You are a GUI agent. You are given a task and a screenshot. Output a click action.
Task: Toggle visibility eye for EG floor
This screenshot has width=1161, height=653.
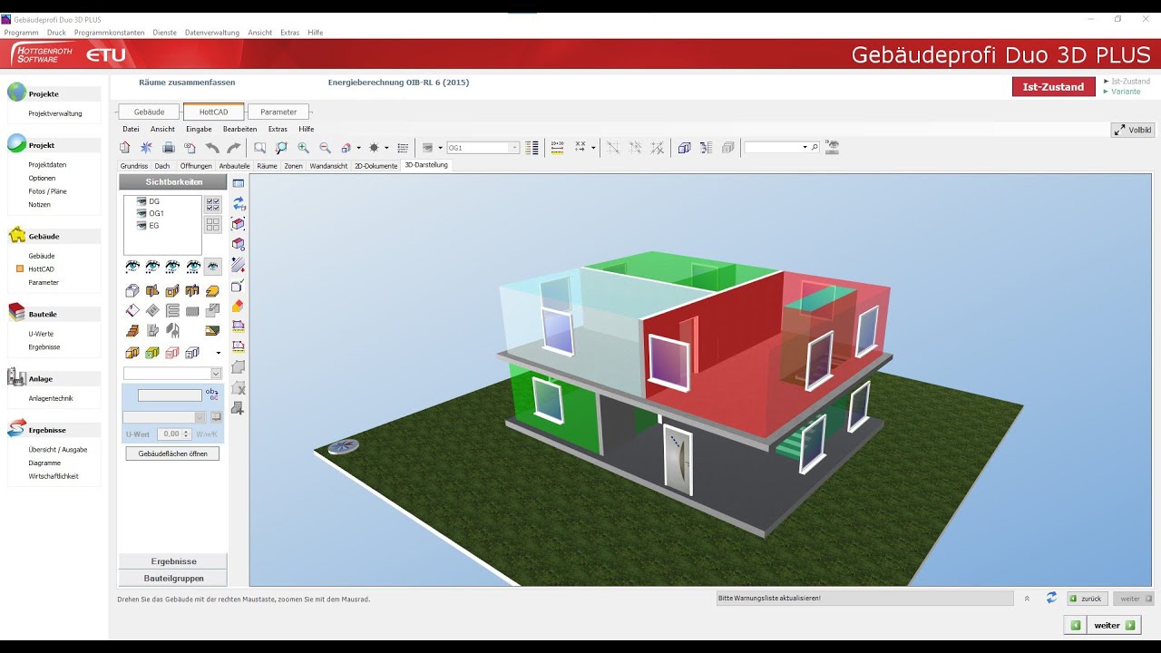[x=141, y=225]
